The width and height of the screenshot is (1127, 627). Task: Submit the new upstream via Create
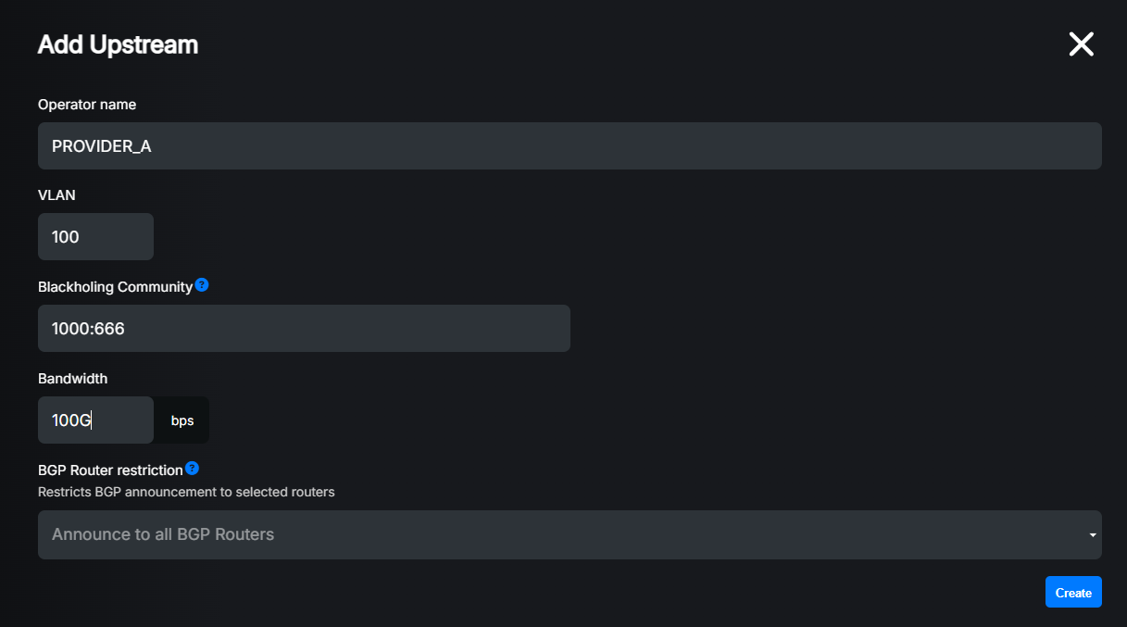click(x=1073, y=591)
